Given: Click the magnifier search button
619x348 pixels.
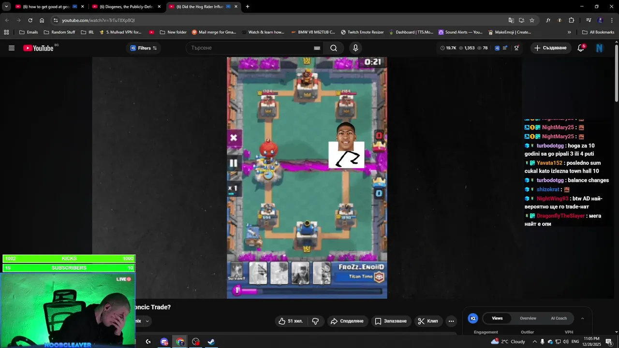Looking at the screenshot, I should point(334,48).
